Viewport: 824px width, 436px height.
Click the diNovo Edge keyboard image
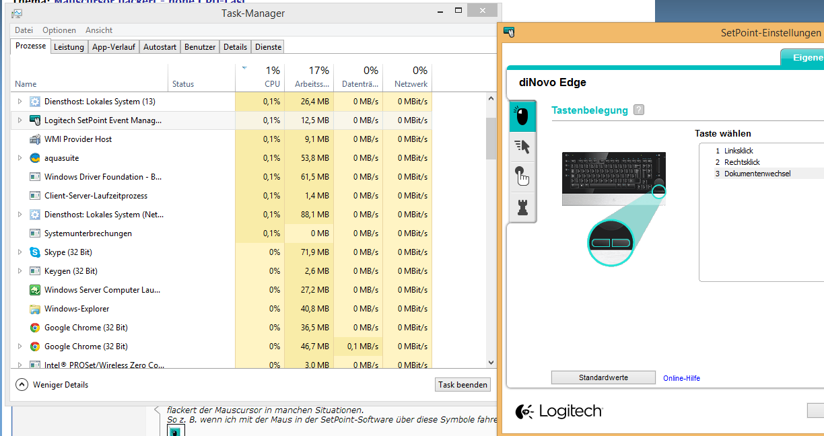(614, 178)
